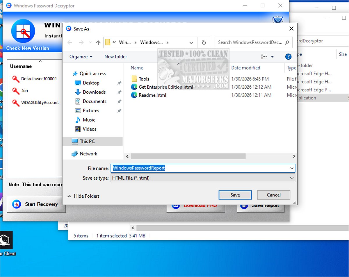This screenshot has height=277, width=349.
Task: Click the horizontal scrollbar in file list
Action: click(188, 156)
